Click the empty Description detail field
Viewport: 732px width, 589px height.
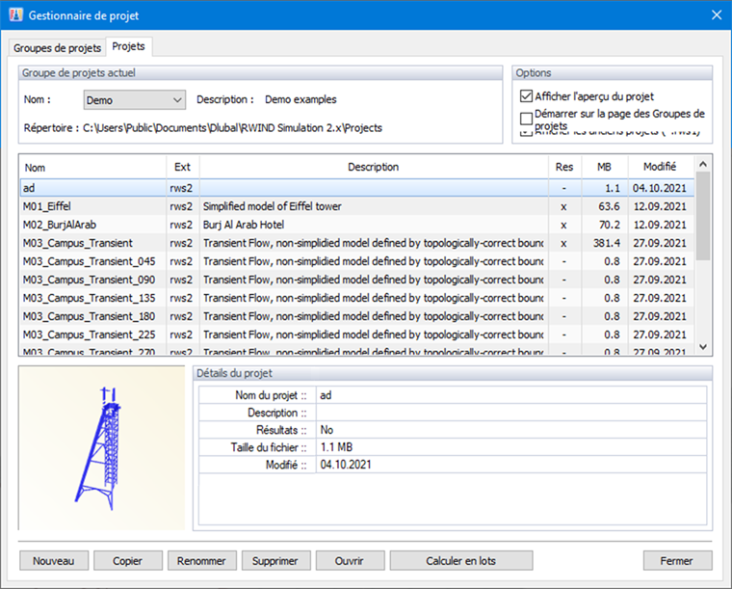coord(511,413)
